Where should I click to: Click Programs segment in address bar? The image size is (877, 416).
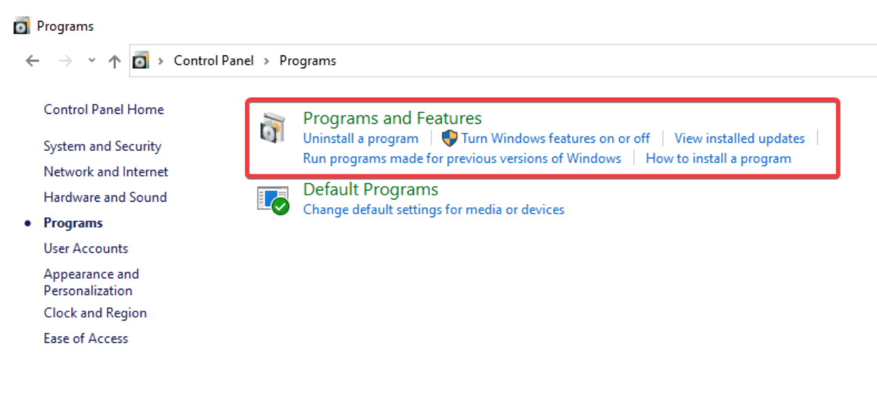point(308,60)
